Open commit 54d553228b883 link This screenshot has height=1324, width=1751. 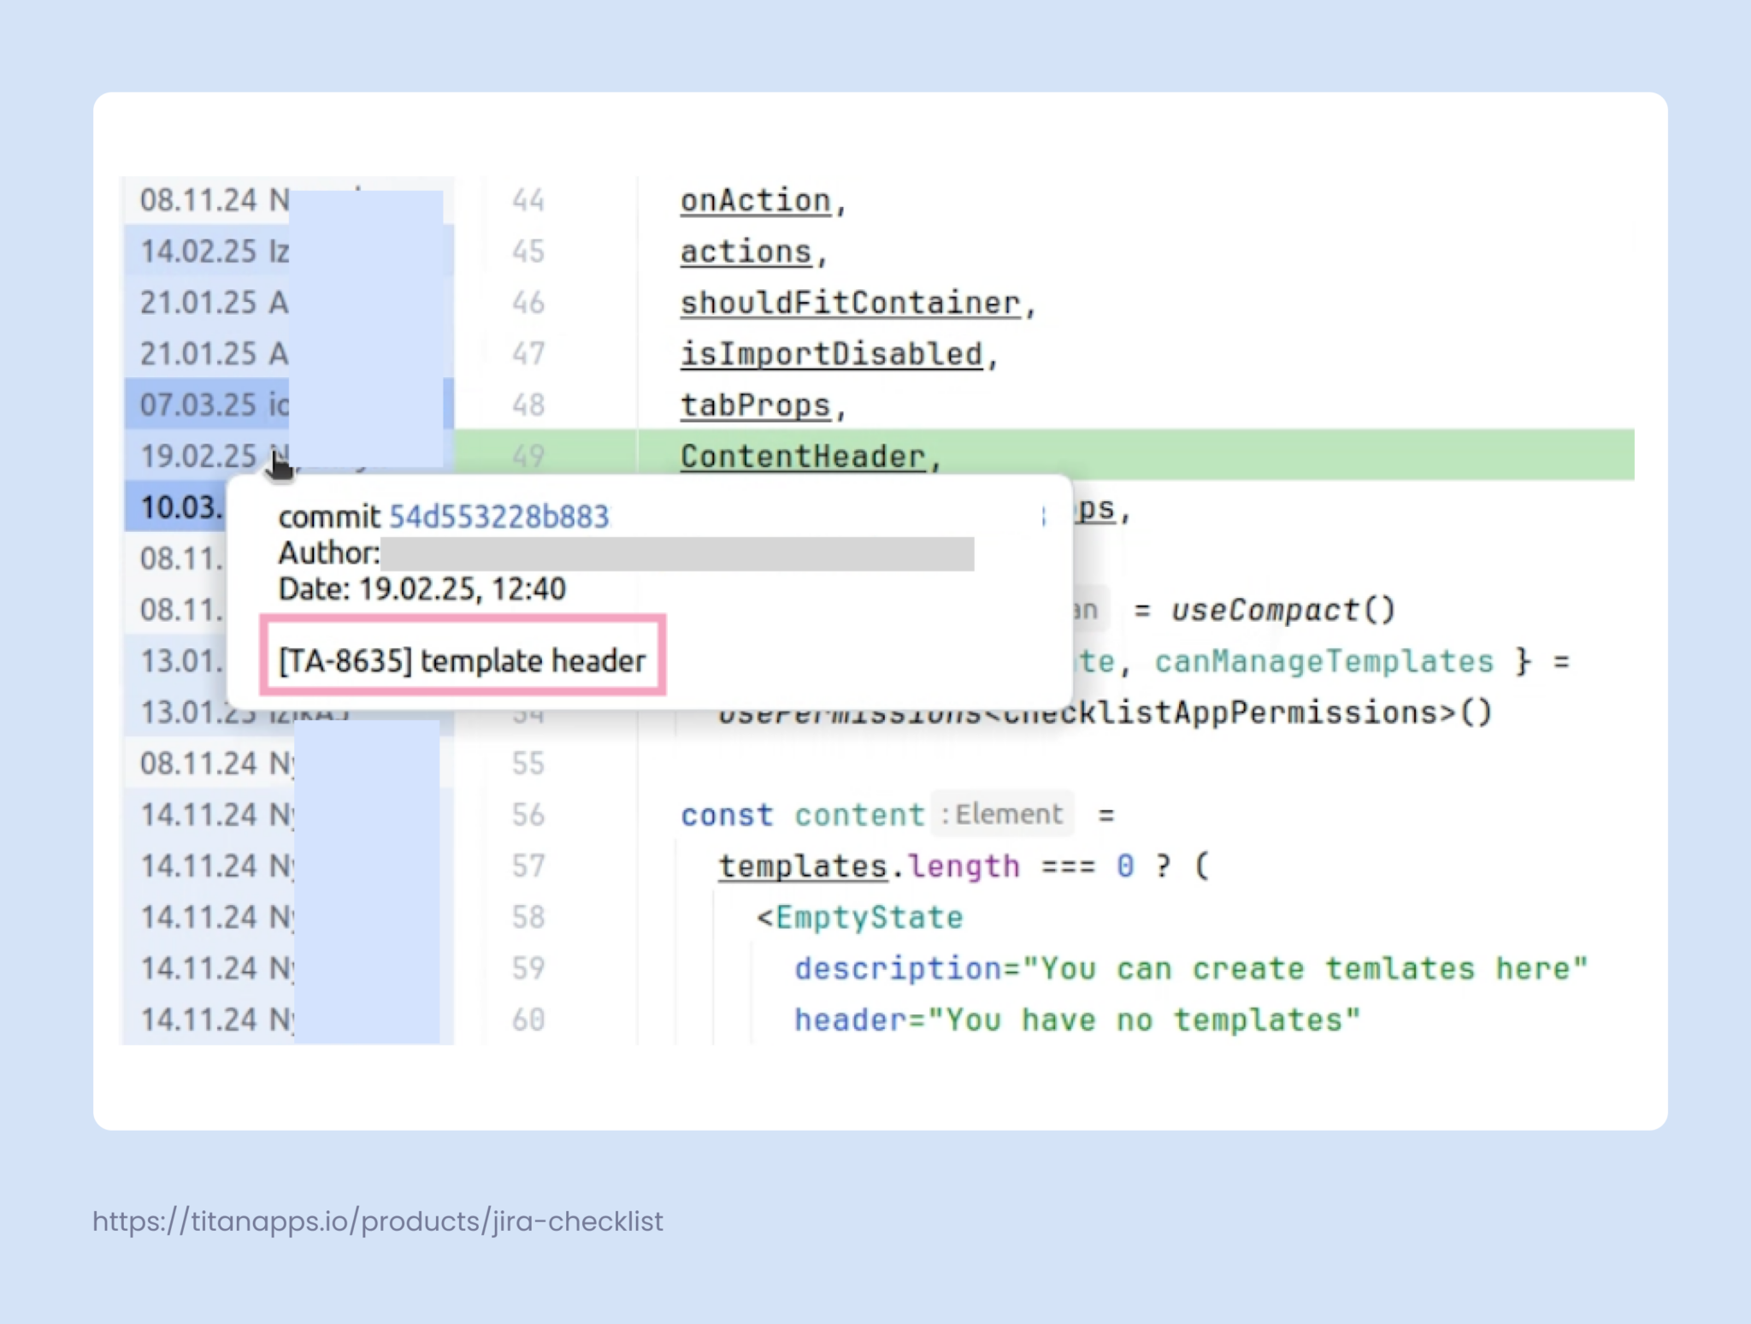(x=500, y=516)
